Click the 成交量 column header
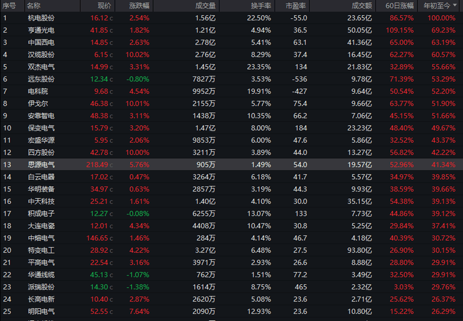The image size is (463, 321). tap(205, 5)
